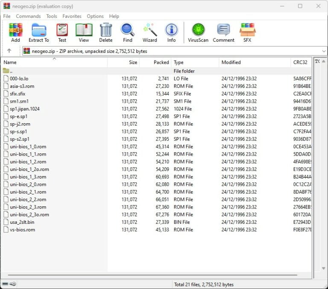Open the Commands menu
328x289 pixels.
(28, 16)
